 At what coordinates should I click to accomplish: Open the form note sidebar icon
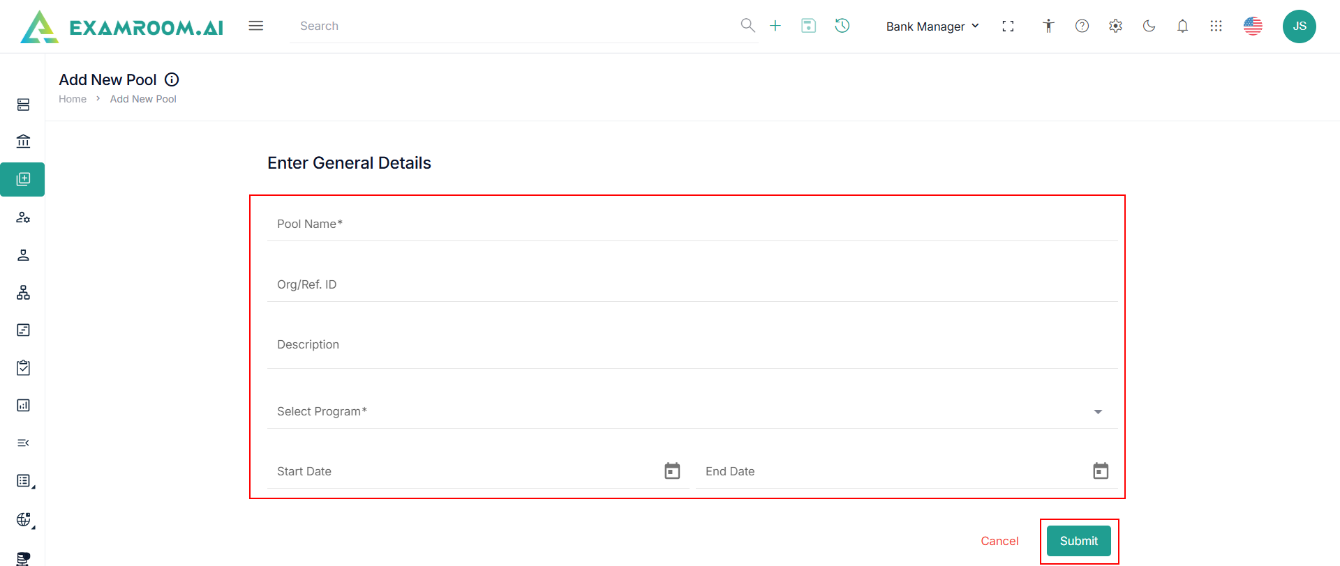(x=23, y=330)
